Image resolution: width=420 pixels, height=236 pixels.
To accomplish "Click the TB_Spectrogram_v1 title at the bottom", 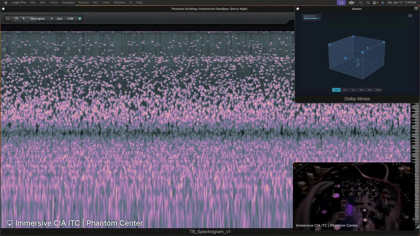I will pyautogui.click(x=210, y=232).
